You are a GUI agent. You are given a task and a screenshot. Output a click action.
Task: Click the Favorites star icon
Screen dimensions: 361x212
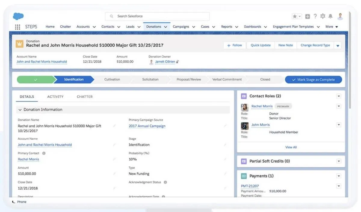(295, 16)
